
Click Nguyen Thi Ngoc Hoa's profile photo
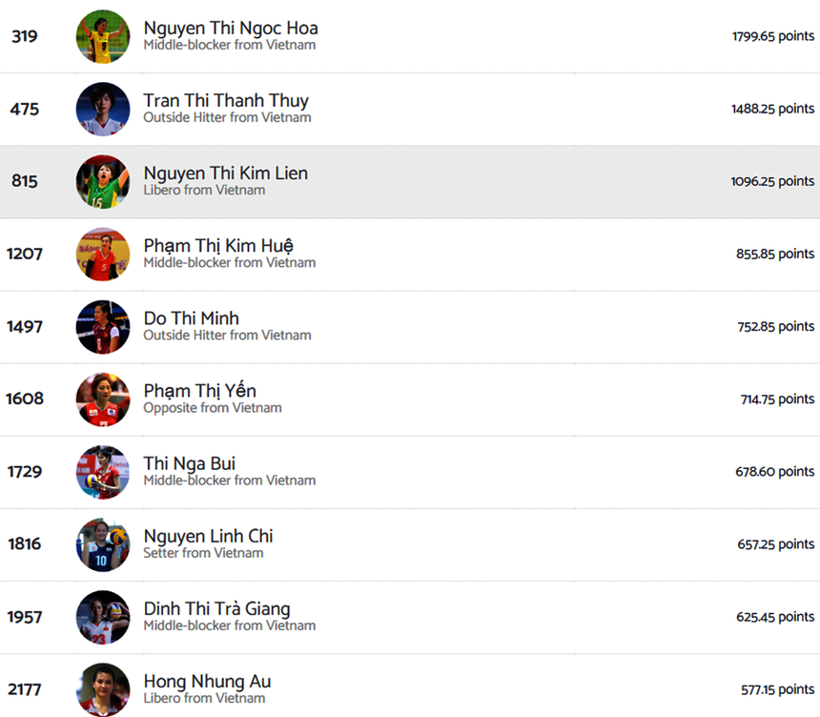103,37
